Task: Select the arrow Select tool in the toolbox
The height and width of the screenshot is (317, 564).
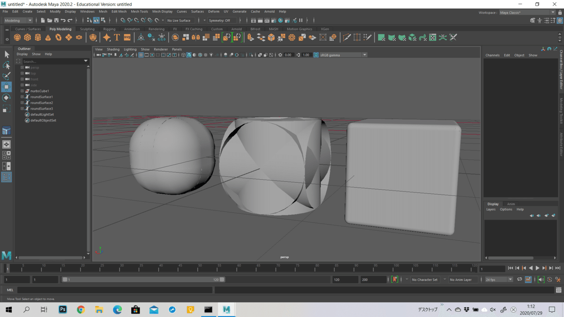Action: (x=7, y=54)
